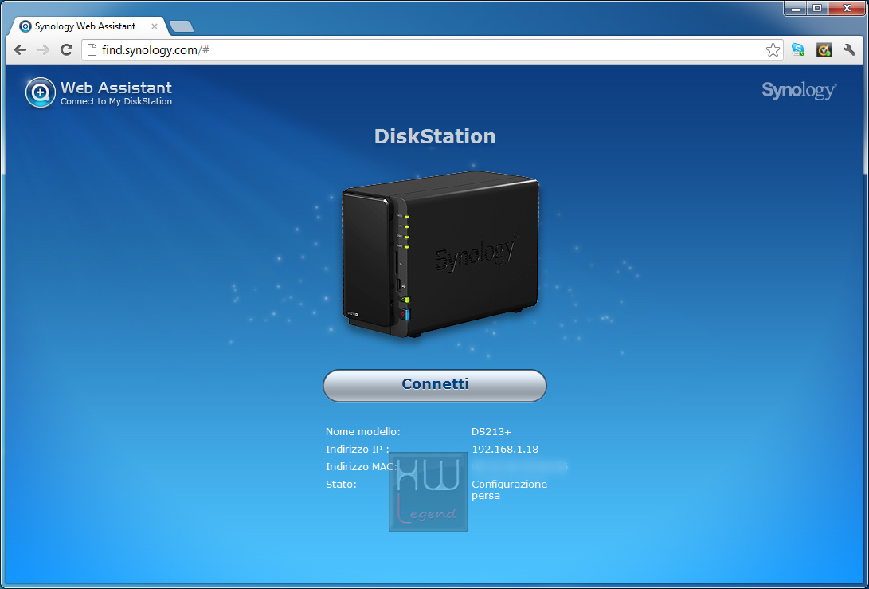Image resolution: width=869 pixels, height=589 pixels.
Task: Focus the address bar with find.synology.com
Action: tap(433, 50)
